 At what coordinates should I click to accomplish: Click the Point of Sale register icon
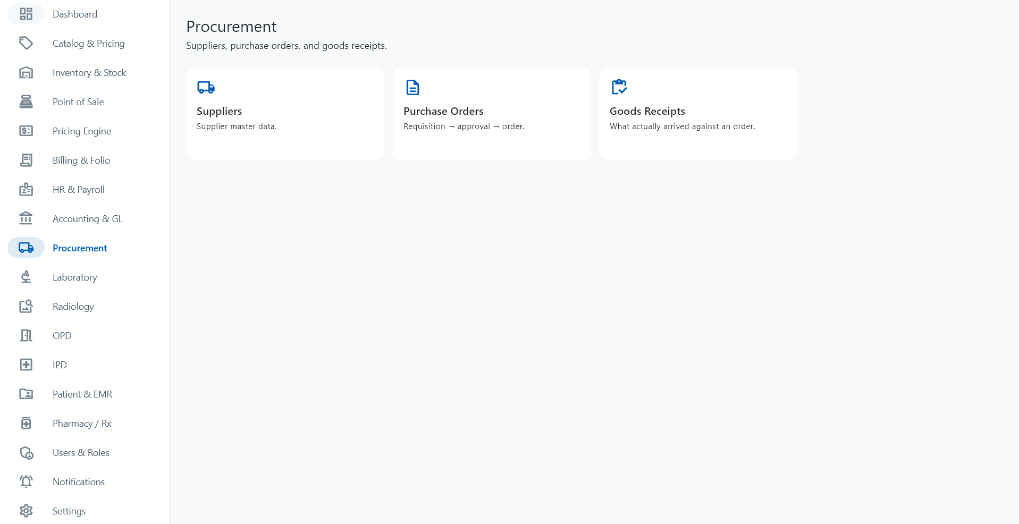coord(26,102)
